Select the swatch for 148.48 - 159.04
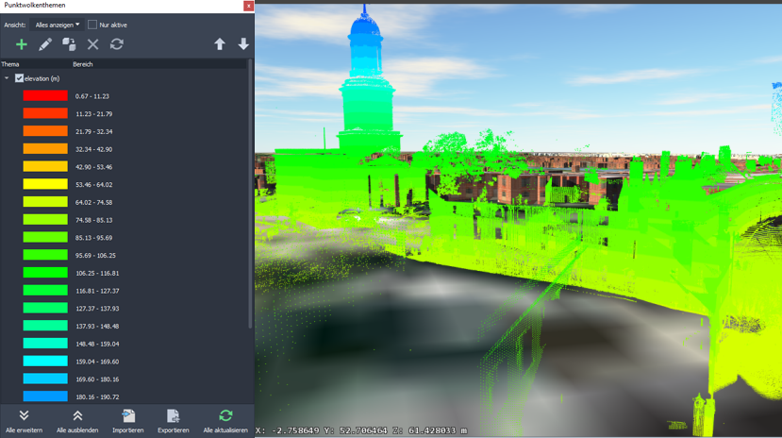The image size is (782, 438). point(45,344)
